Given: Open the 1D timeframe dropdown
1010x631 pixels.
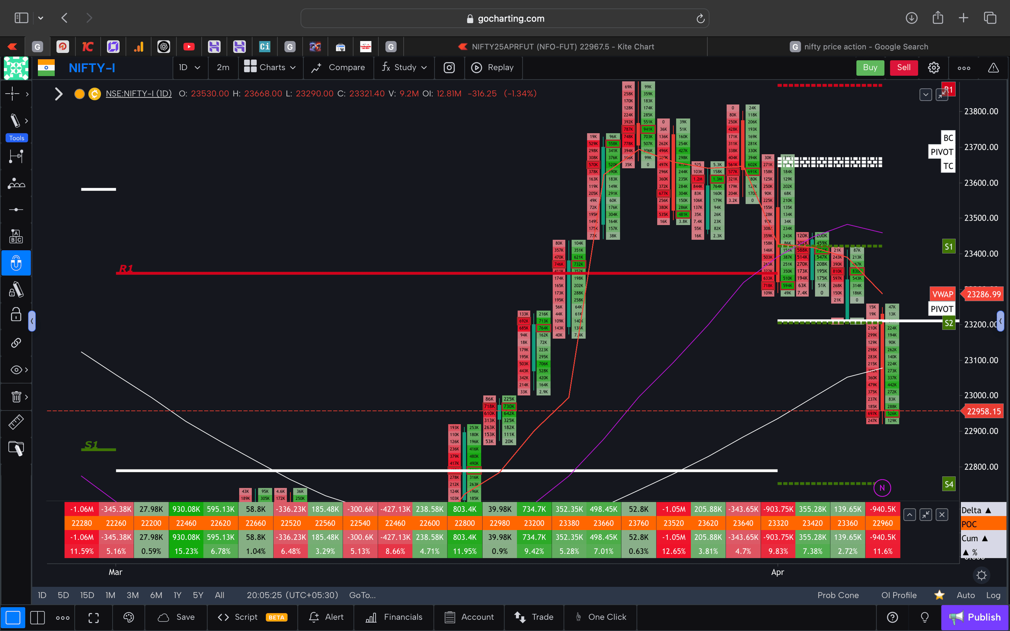Looking at the screenshot, I should point(190,68).
